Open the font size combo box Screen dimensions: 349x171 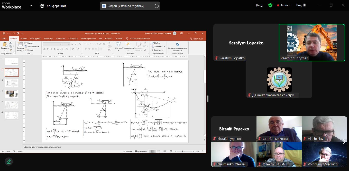66,44
